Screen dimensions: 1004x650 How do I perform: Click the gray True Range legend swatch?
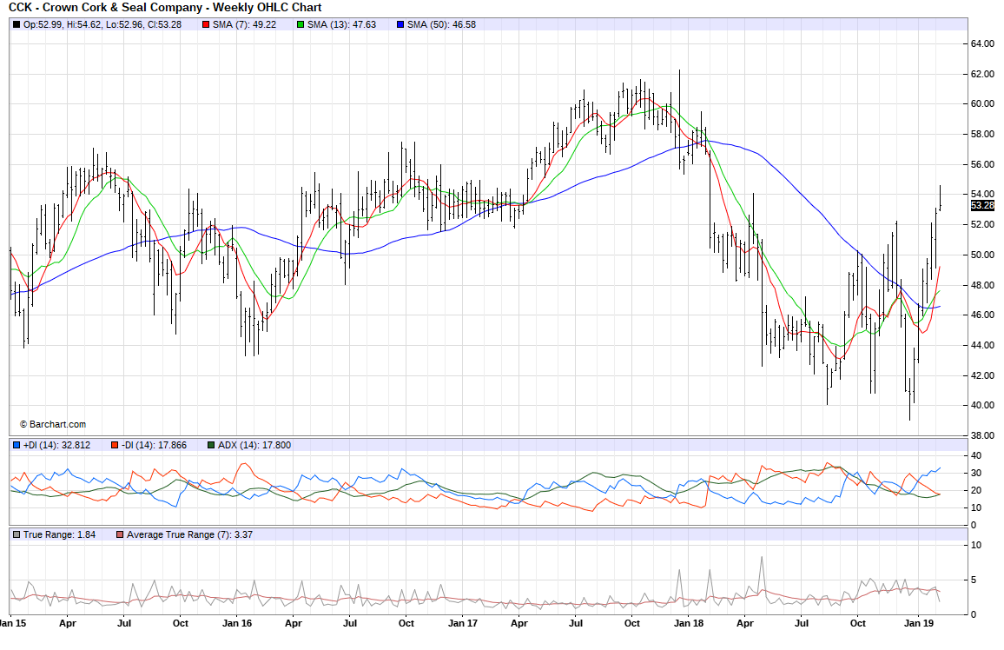[16, 534]
